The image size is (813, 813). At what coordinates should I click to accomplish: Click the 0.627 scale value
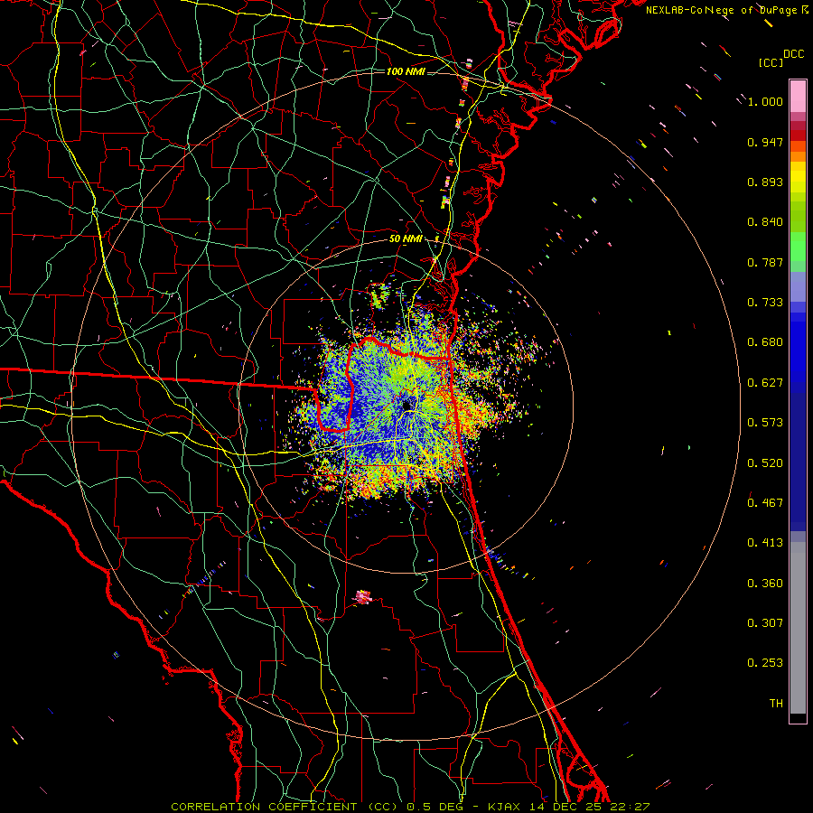(765, 383)
